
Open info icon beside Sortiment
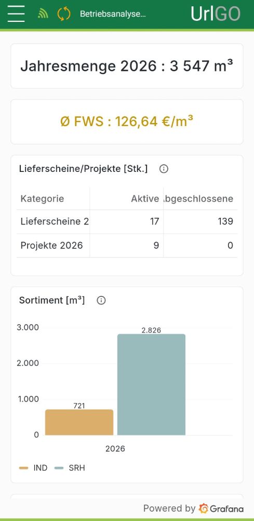(x=101, y=301)
